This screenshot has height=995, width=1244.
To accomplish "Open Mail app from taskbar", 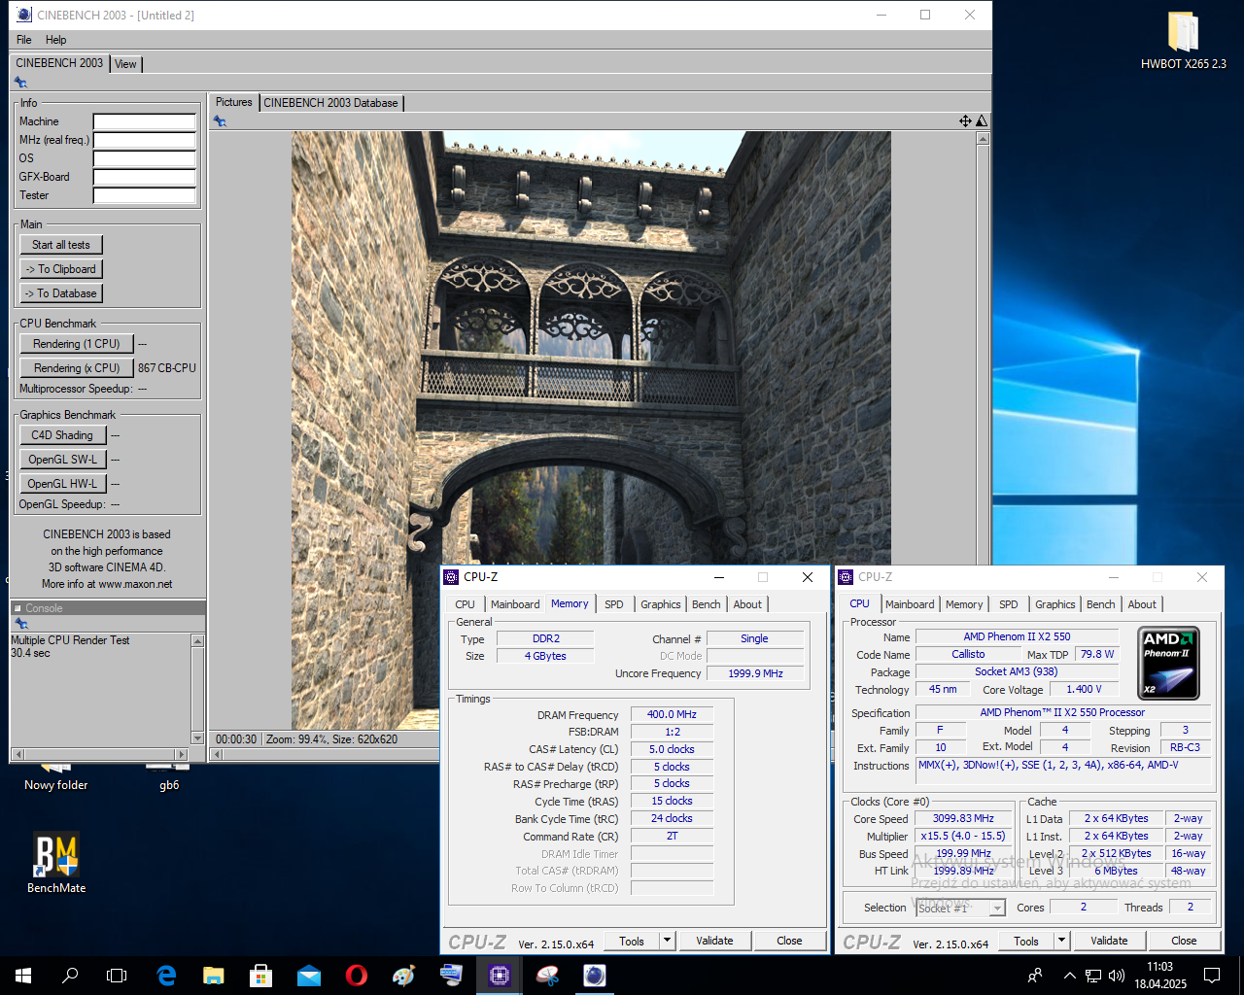I will pos(309,975).
